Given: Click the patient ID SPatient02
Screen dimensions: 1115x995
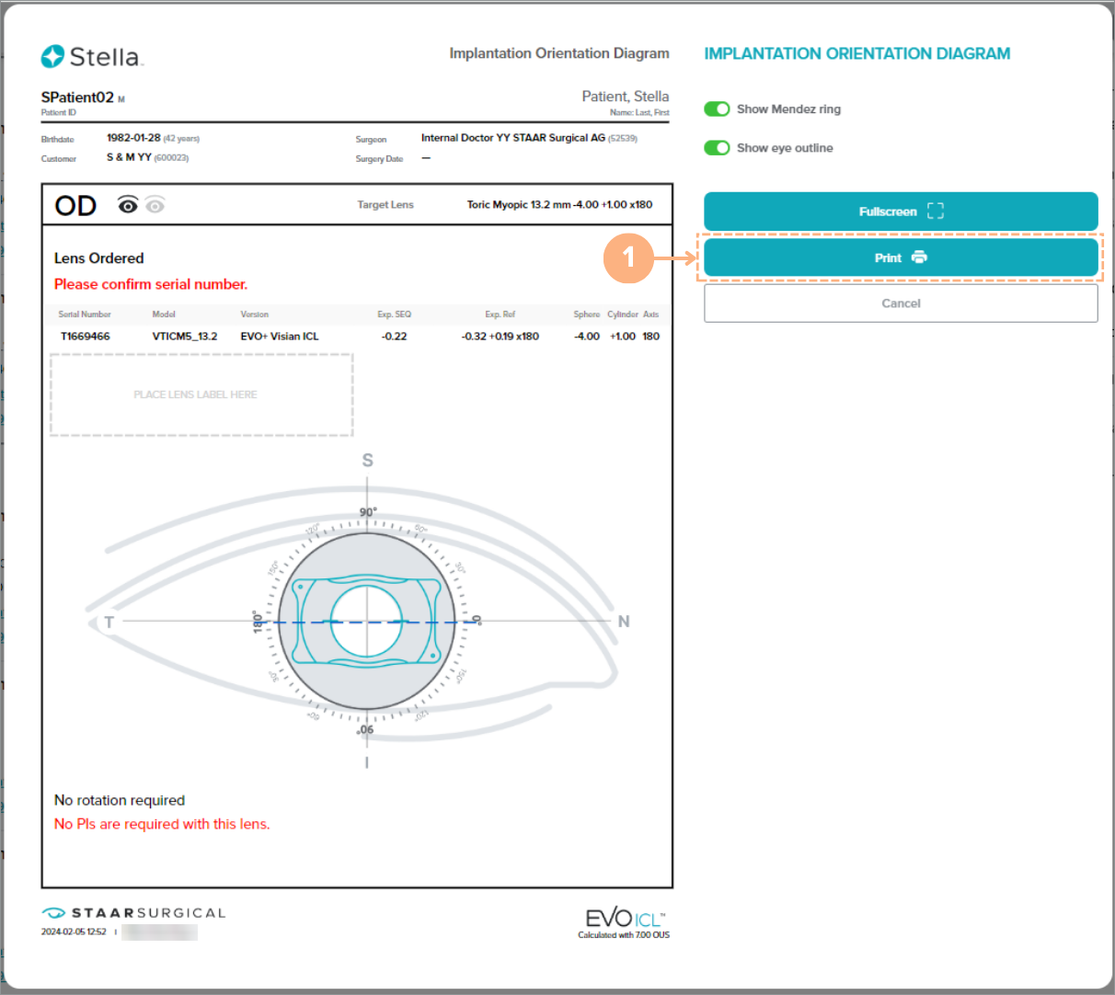Looking at the screenshot, I should (77, 97).
